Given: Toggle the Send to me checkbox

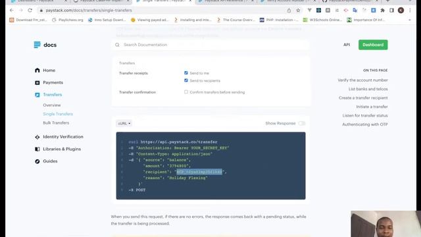Looking at the screenshot, I should (x=186, y=73).
